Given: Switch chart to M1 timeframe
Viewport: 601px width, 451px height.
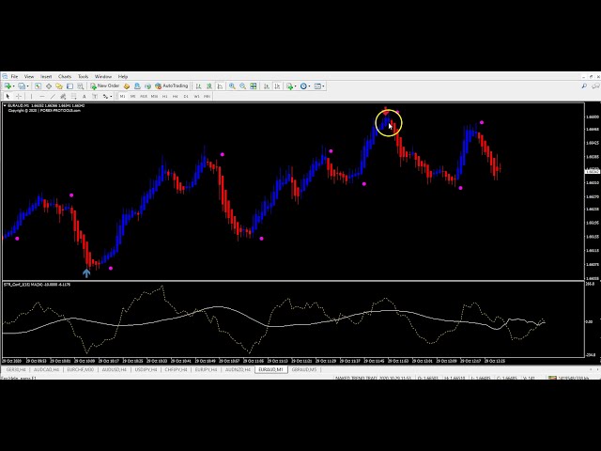Looking at the screenshot, I should click(x=120, y=96).
